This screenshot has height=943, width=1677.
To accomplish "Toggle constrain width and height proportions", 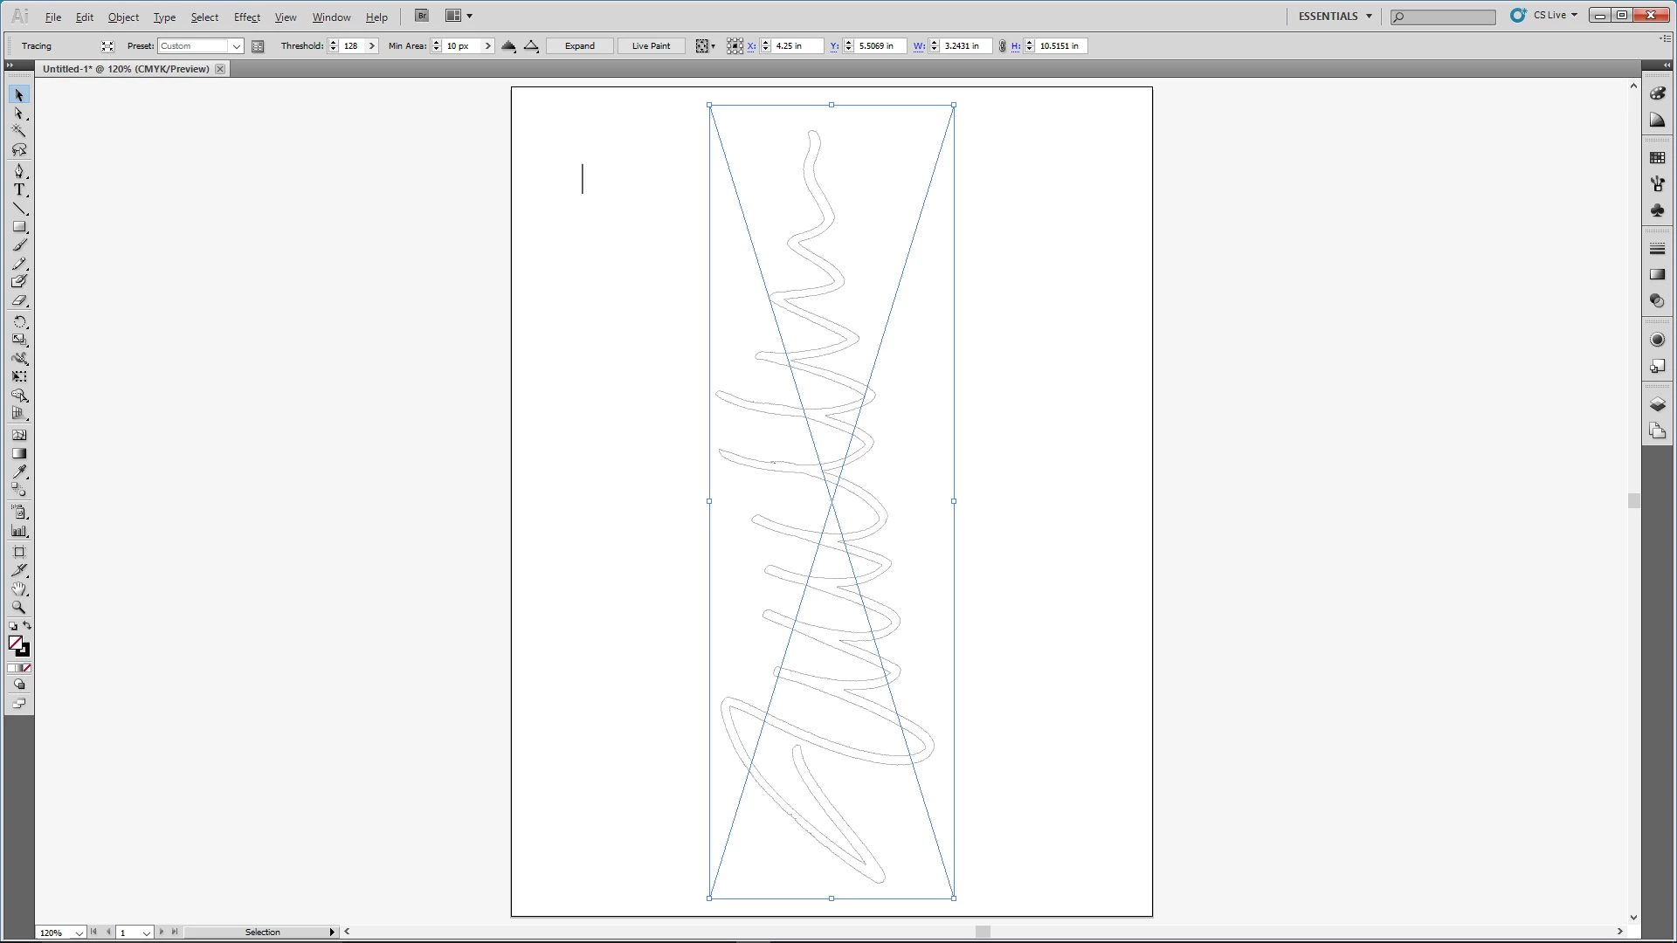I will [1002, 46].
